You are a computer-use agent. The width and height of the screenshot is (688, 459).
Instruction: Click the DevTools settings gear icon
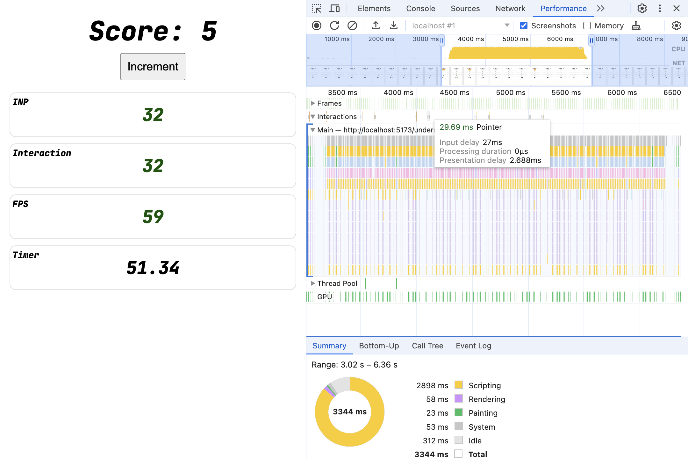[x=642, y=9]
